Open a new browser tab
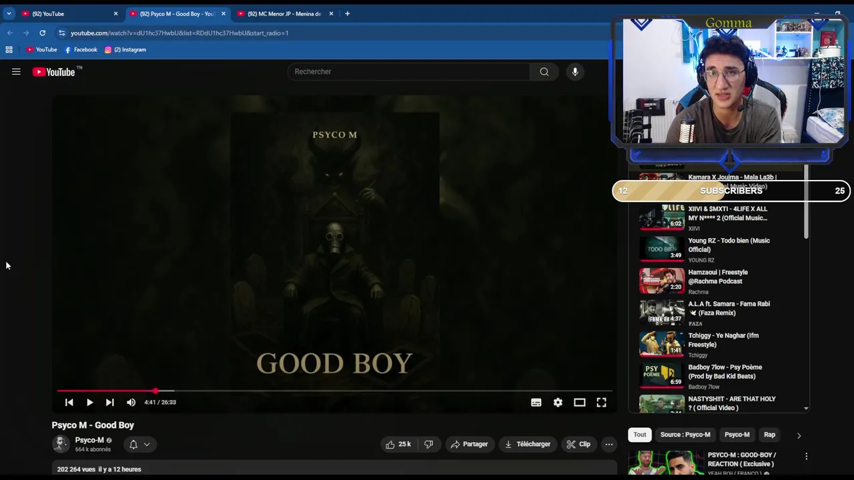Screen dimensions: 854x480 point(347,13)
